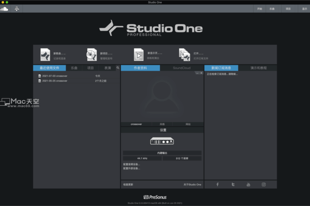
Task: Click the search magnifier in recent files panel
Action: coord(118,68)
